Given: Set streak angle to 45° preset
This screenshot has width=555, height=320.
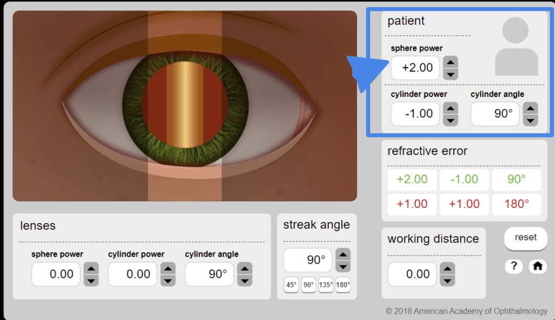Looking at the screenshot, I should 291,285.
